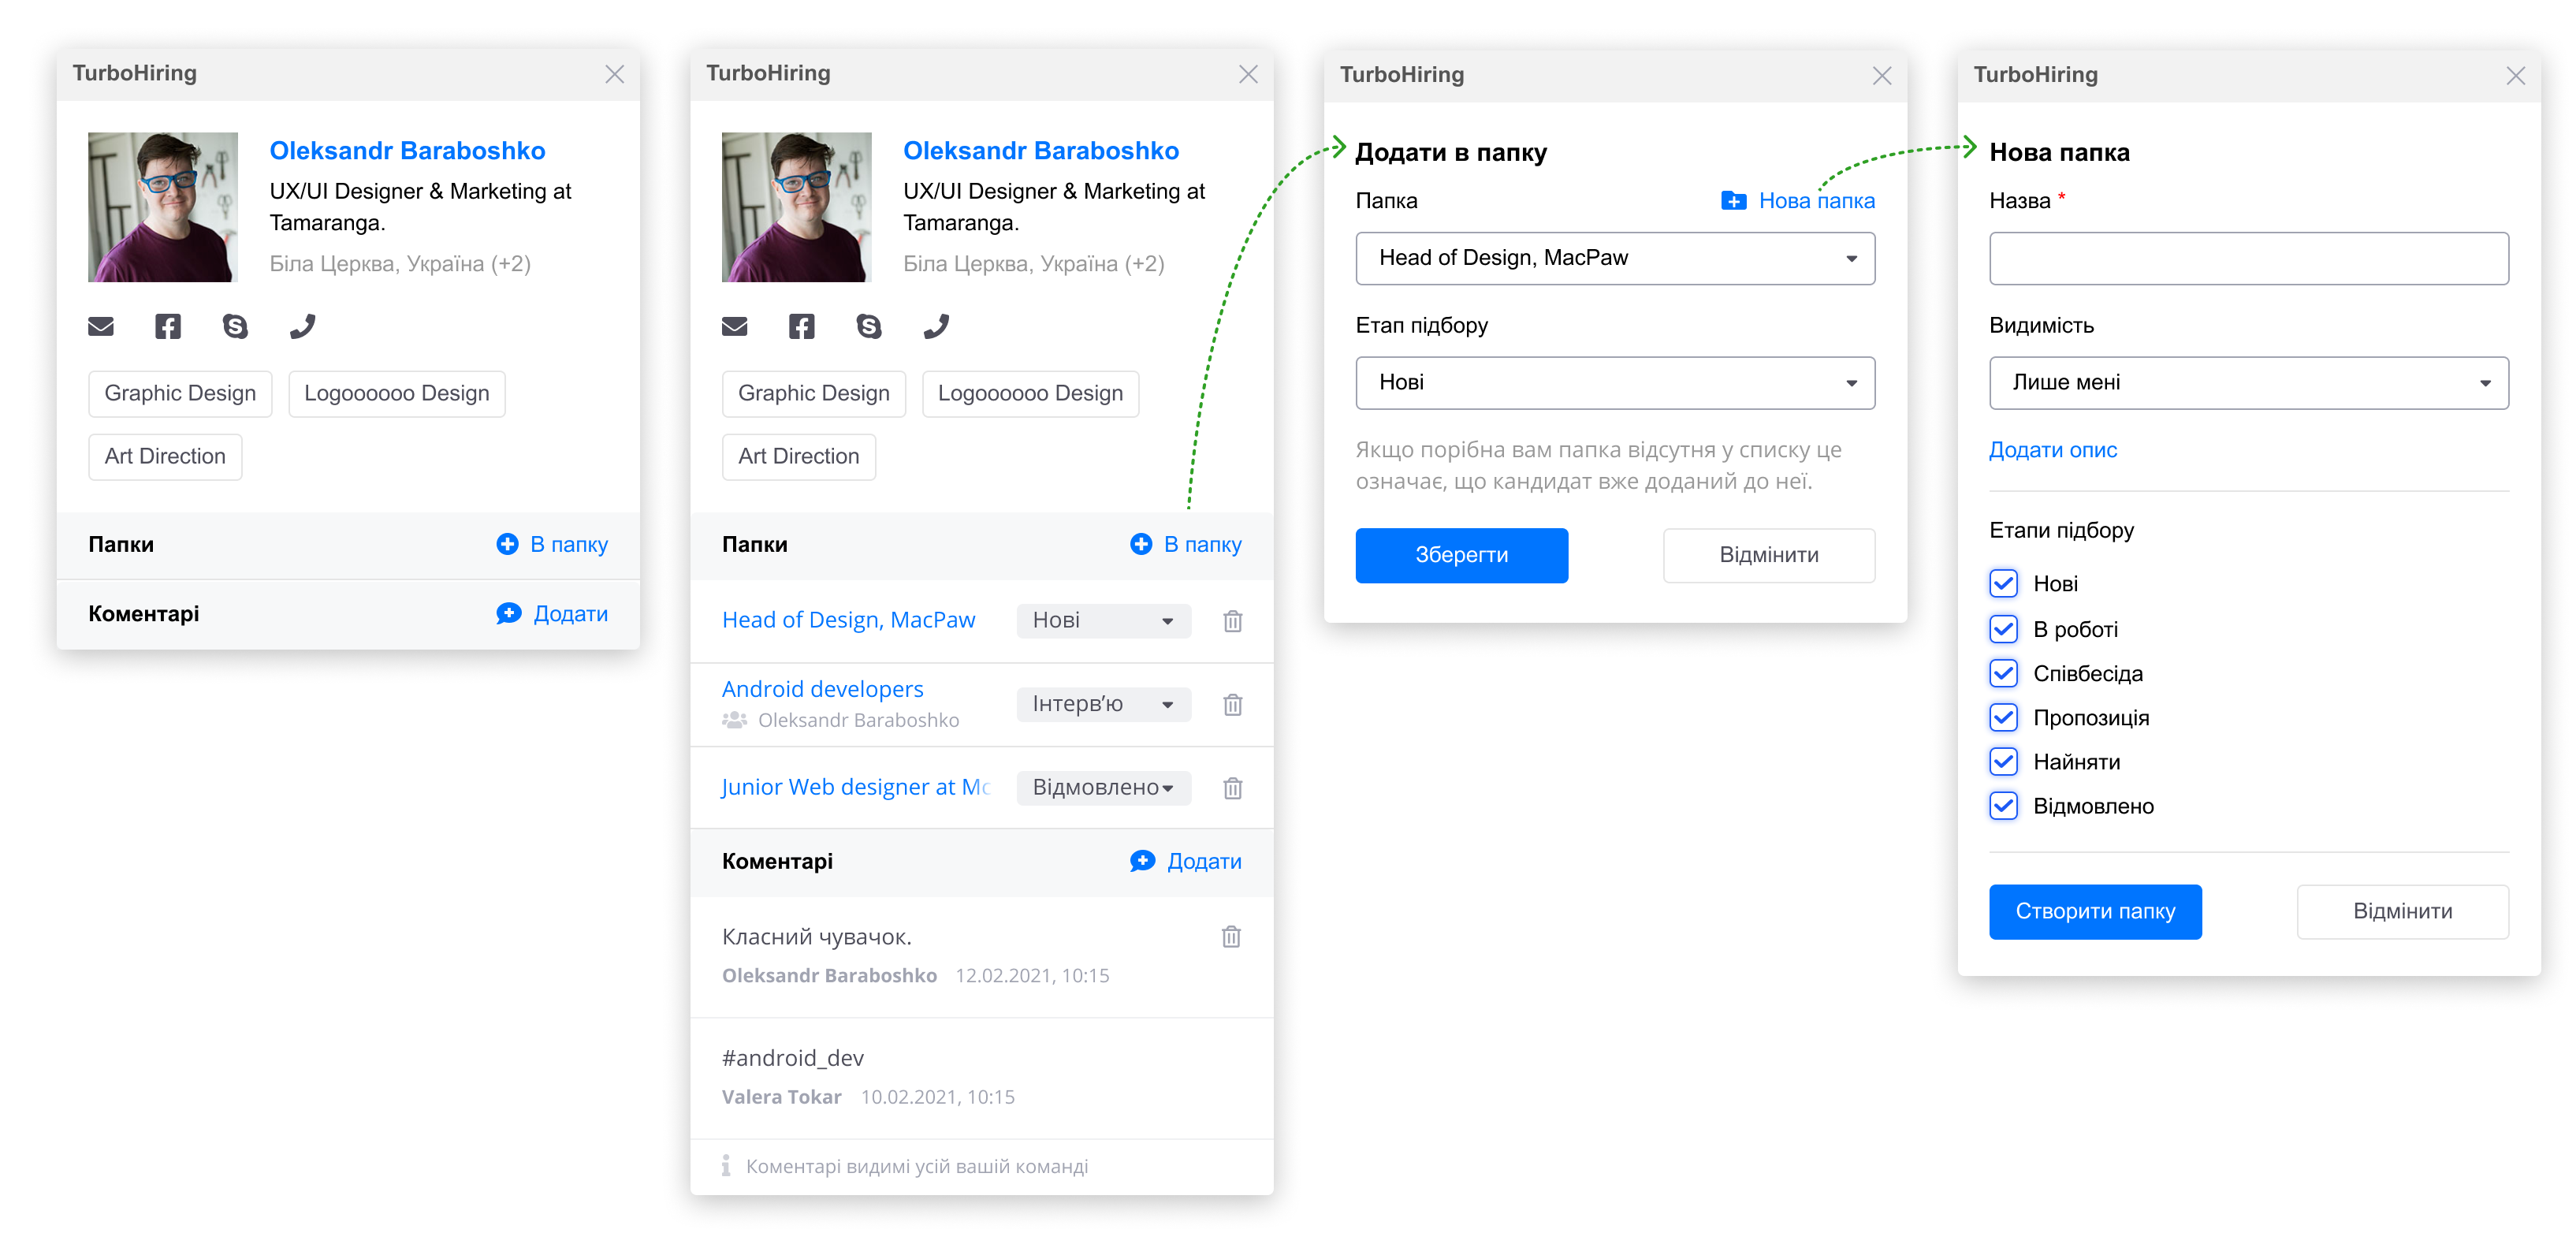Image resolution: width=2576 pixels, height=1244 pixels.
Task: Click phone icon in second TurboHiring panel
Action: tap(936, 326)
